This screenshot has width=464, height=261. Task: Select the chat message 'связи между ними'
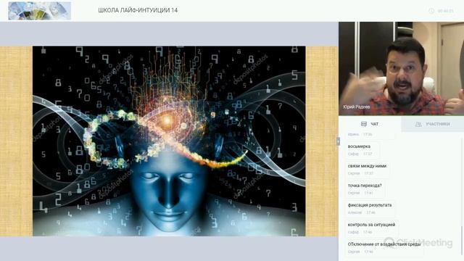(x=367, y=166)
